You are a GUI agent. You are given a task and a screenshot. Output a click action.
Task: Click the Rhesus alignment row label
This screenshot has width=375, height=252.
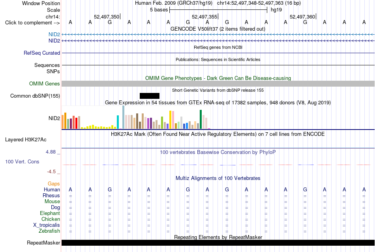(51, 195)
